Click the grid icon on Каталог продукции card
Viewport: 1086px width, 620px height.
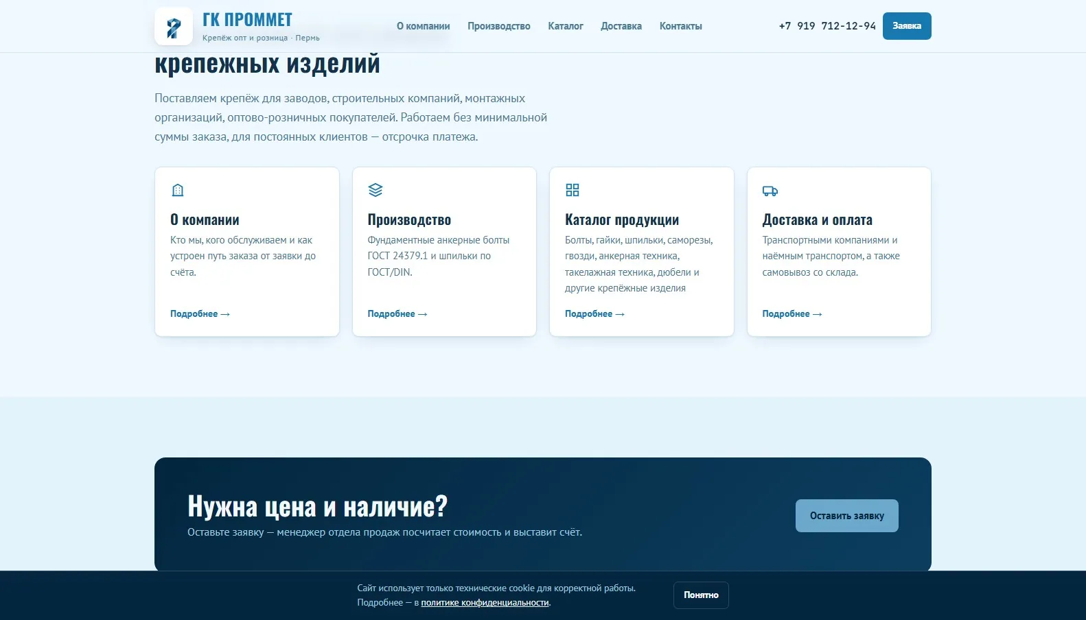[573, 190]
